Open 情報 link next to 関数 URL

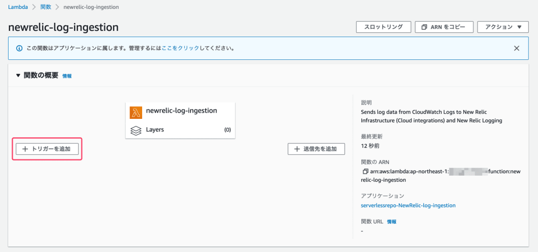click(391, 222)
